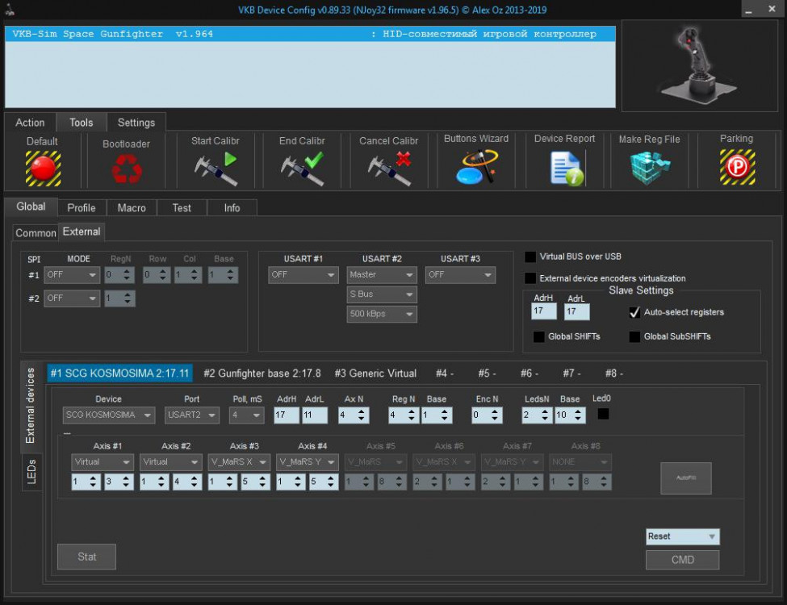This screenshot has height=605, width=787.
Task: Click the Stat button
Action: point(87,557)
